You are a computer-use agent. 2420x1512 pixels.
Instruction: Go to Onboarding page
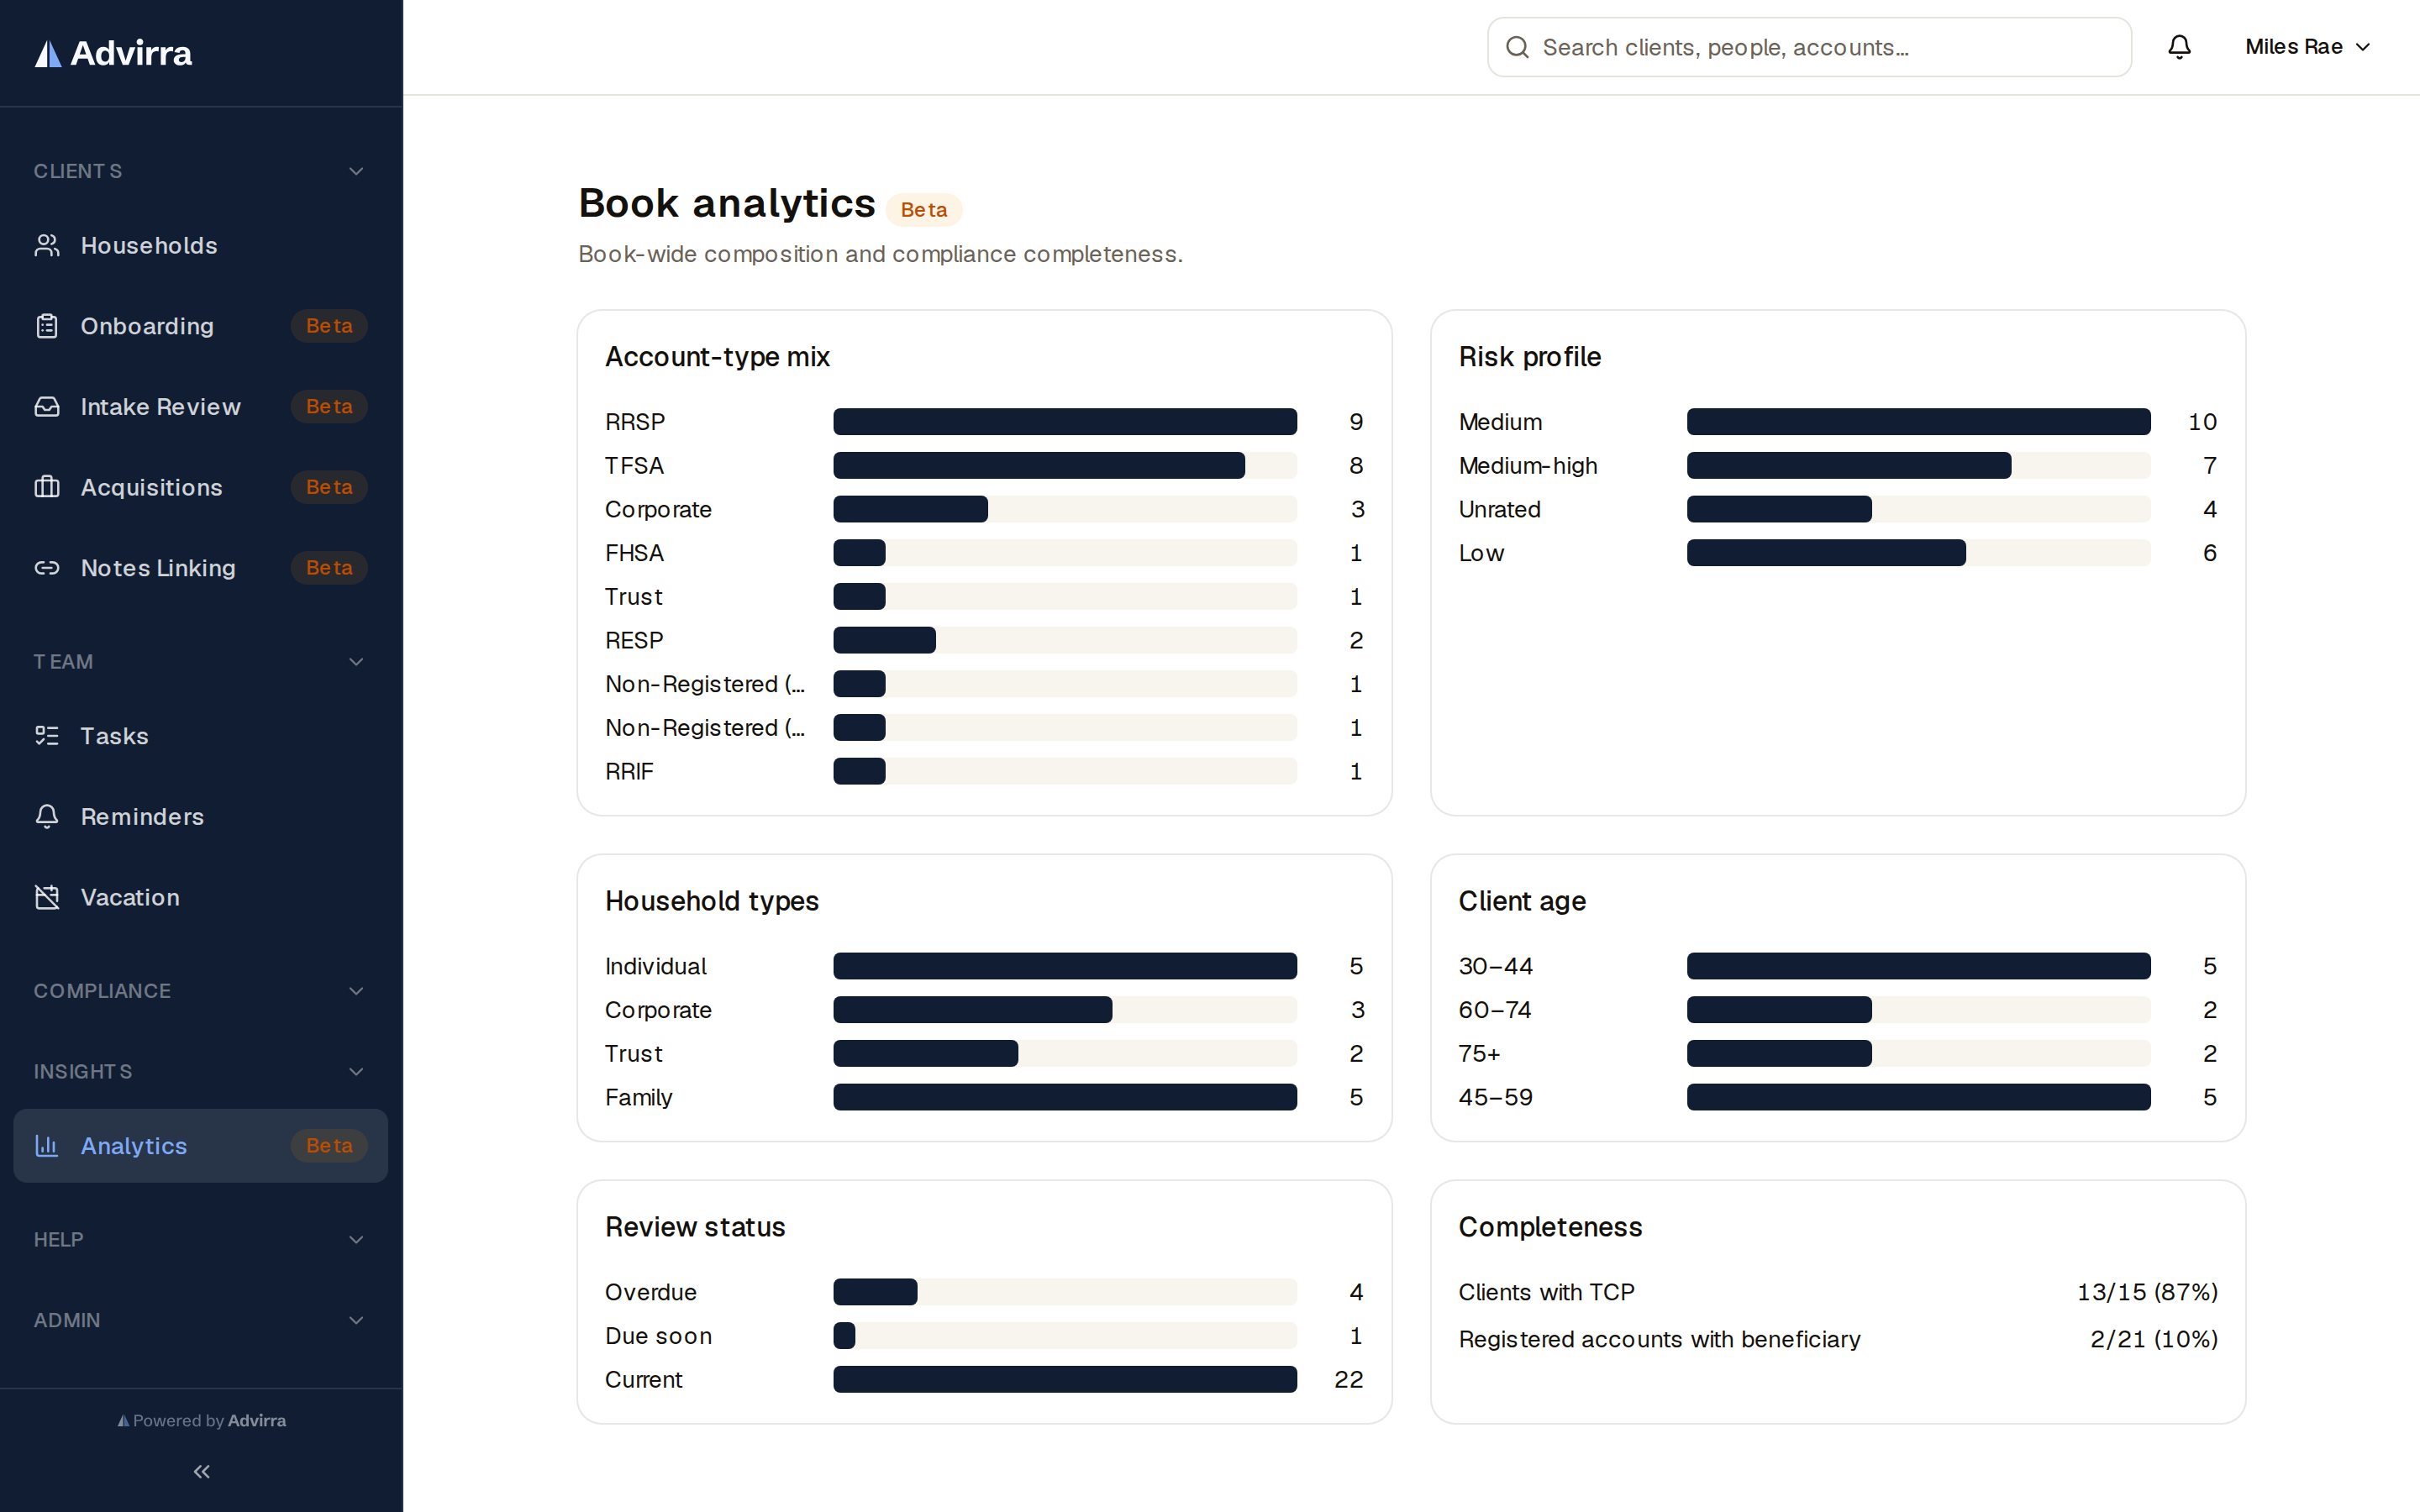point(200,326)
